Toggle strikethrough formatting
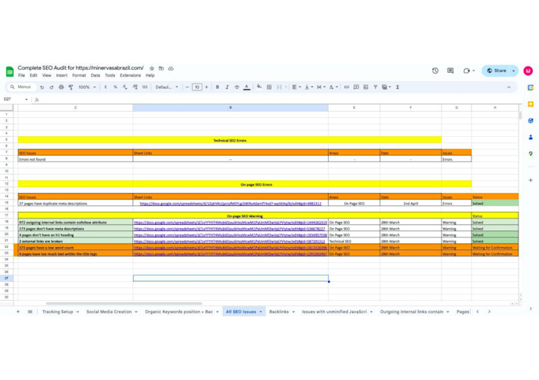 tap(237, 87)
